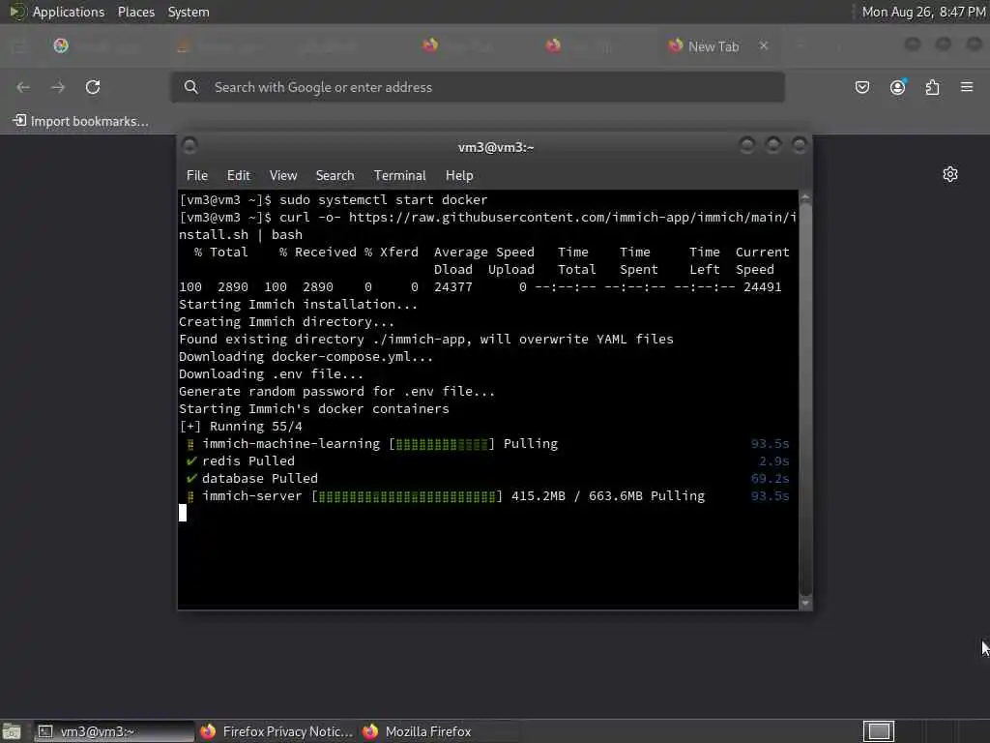990x743 pixels.
Task: Open terminal Edit menu
Action: point(238,176)
